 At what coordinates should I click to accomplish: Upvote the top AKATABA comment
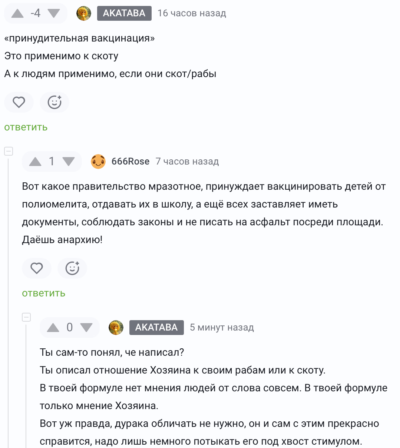click(x=17, y=13)
